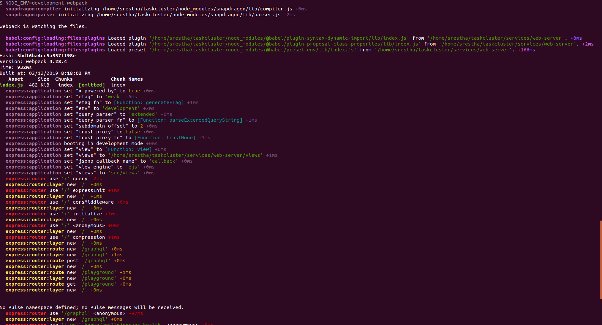Click the /graphql route path
Screen dimensions: 602x325
[93, 249]
